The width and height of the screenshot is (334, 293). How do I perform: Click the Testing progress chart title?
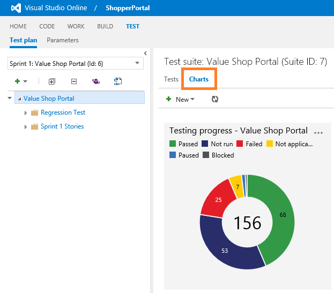click(239, 131)
